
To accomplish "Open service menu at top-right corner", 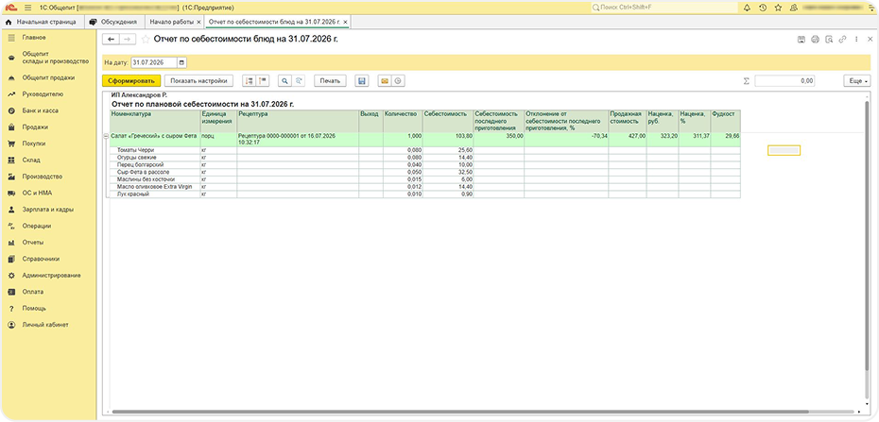I will point(871,8).
